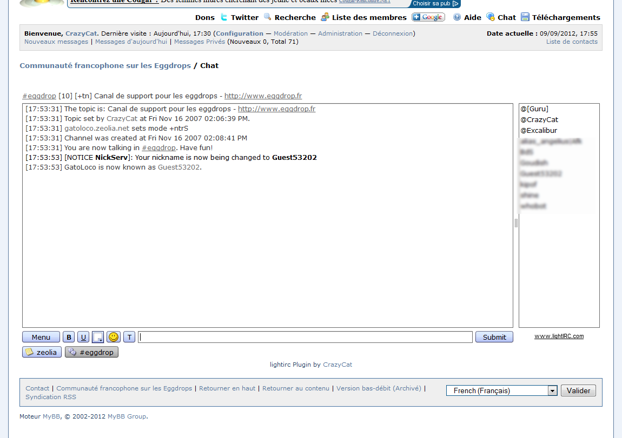Click the T text style button
Viewport: 622px width, 438px height.
point(129,337)
